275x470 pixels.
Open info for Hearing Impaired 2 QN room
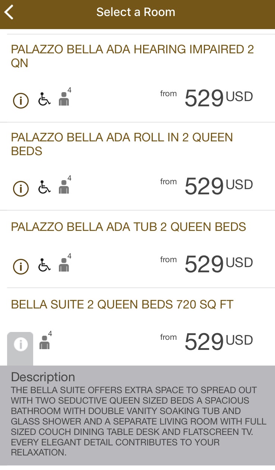(x=21, y=100)
